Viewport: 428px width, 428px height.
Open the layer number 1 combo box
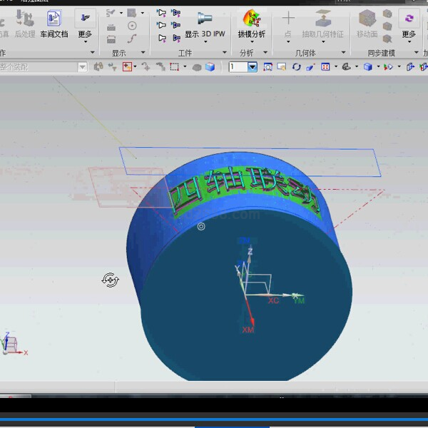point(253,67)
